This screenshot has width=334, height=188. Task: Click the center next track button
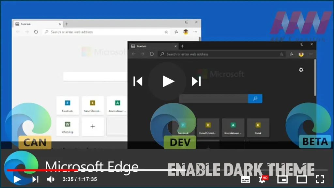coord(196,81)
